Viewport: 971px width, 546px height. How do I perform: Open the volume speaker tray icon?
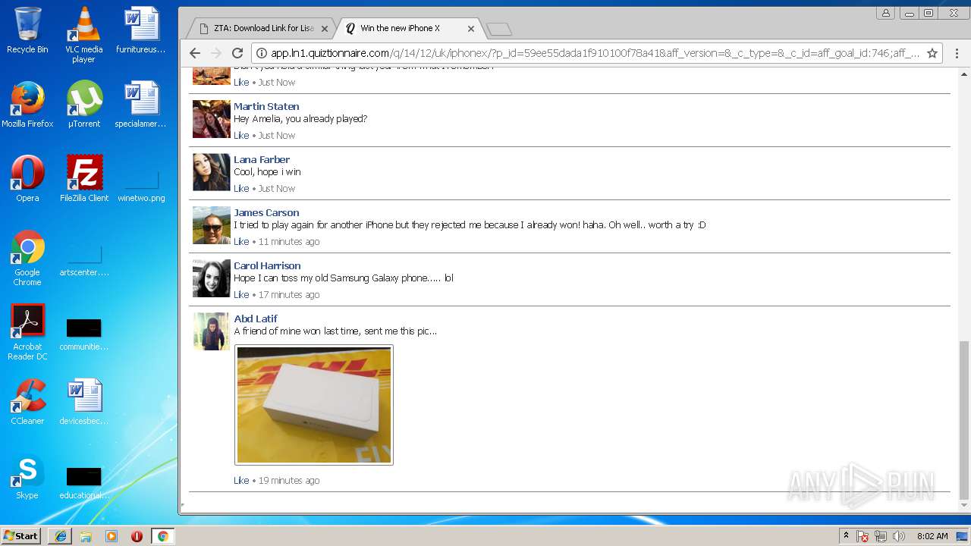tap(899, 536)
